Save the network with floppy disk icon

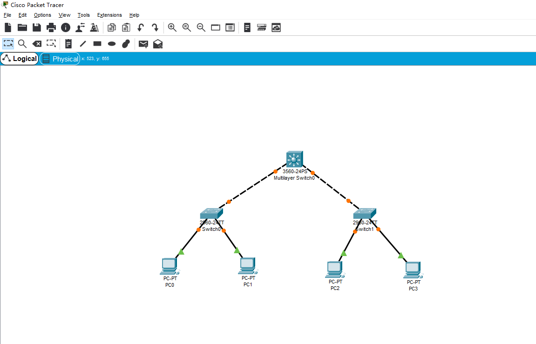(37, 27)
